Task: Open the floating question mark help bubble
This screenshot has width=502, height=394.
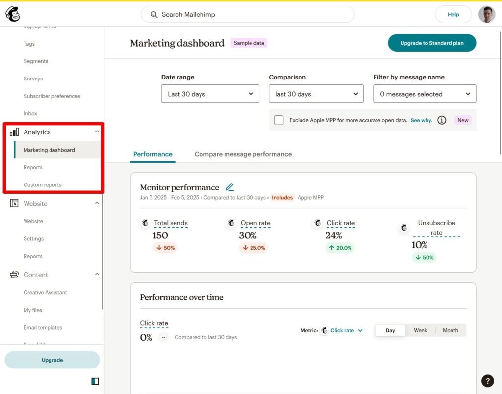Action: pyautogui.click(x=487, y=381)
